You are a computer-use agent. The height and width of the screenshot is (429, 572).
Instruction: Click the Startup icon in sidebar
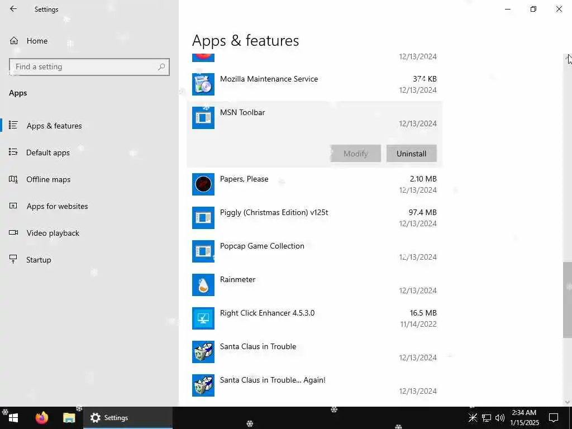[13, 259]
